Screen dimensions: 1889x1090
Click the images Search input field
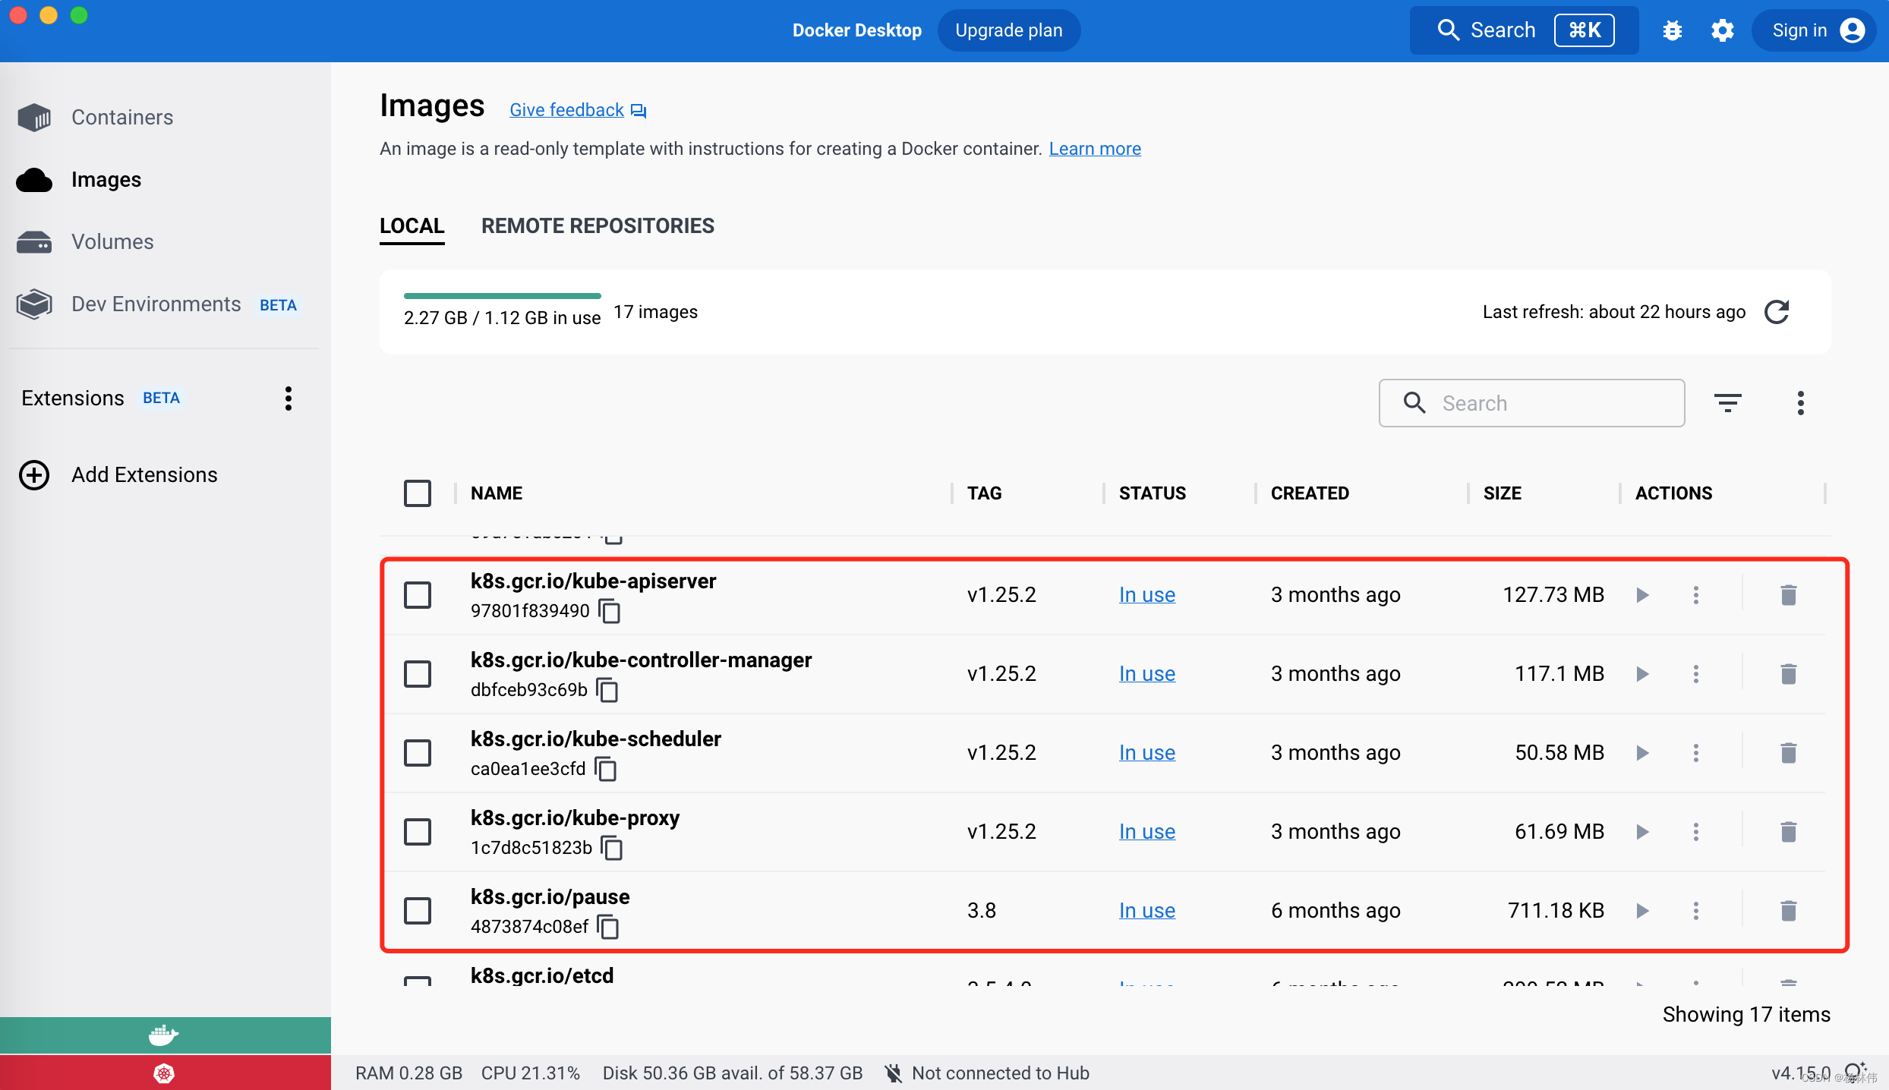[1531, 403]
